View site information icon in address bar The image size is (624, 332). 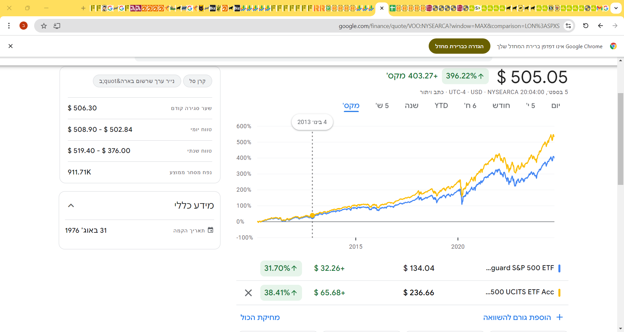coord(568,26)
